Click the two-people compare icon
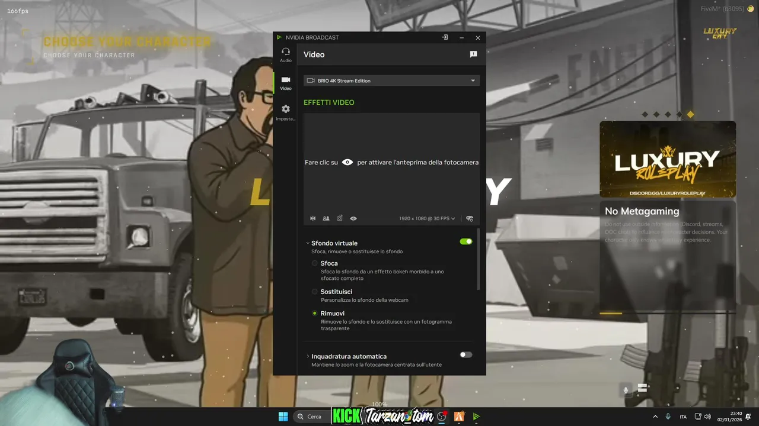Screen dimensions: 759x426 pyautogui.click(x=326, y=218)
